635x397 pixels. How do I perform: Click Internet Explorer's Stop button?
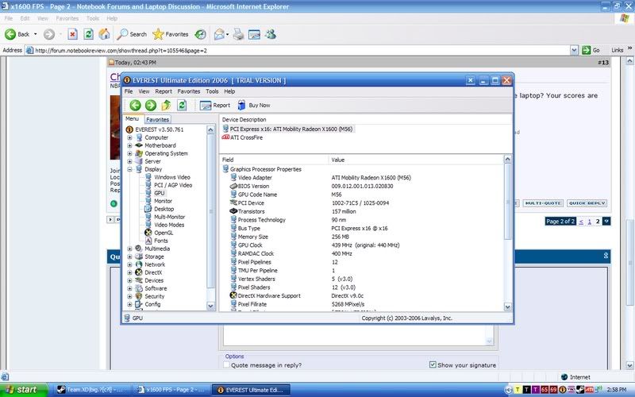(x=72, y=34)
